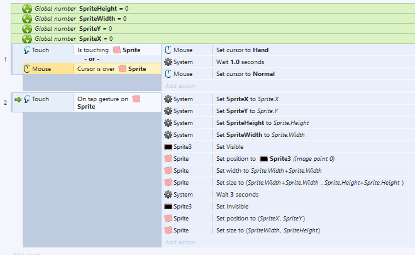415x255 pixels.
Task: Click the globe icon beside SpriteX variable
Action: [27, 39]
